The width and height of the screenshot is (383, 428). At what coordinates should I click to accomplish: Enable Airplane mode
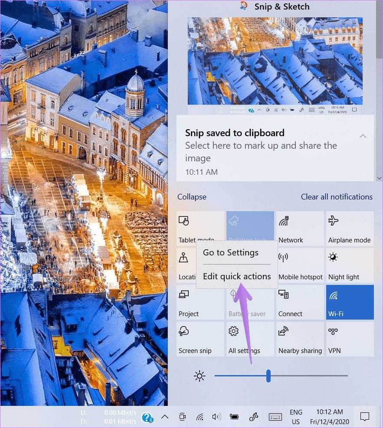pos(350,229)
